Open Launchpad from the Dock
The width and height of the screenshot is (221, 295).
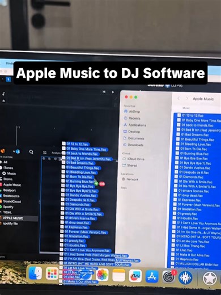[52, 274]
